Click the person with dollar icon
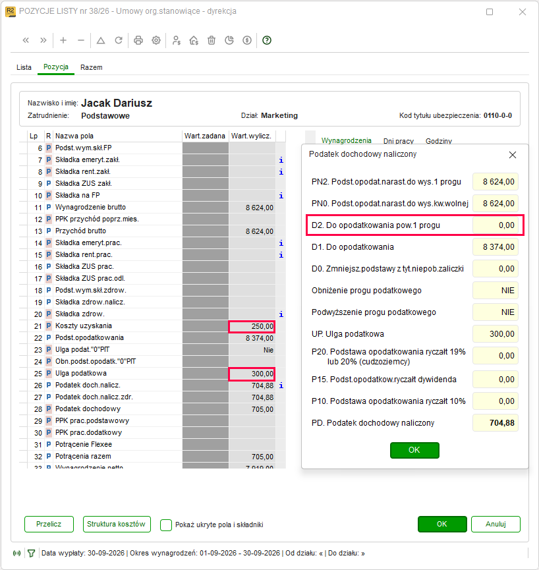This screenshot has height=570, width=539. point(177,40)
